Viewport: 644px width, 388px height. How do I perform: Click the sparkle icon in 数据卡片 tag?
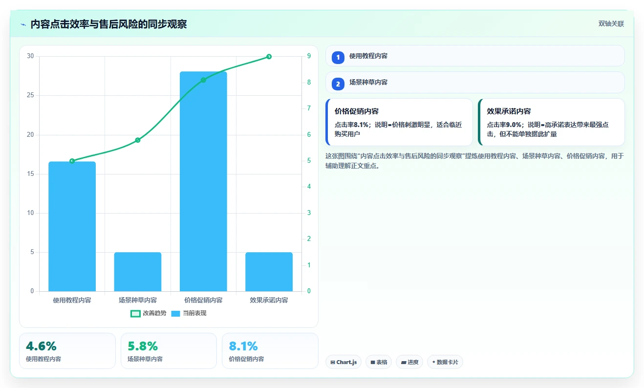(433, 362)
